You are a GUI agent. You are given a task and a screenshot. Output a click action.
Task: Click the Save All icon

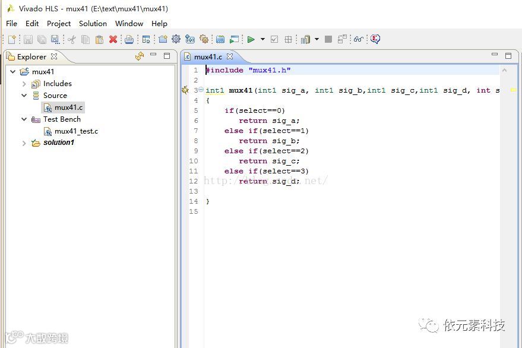(42, 39)
